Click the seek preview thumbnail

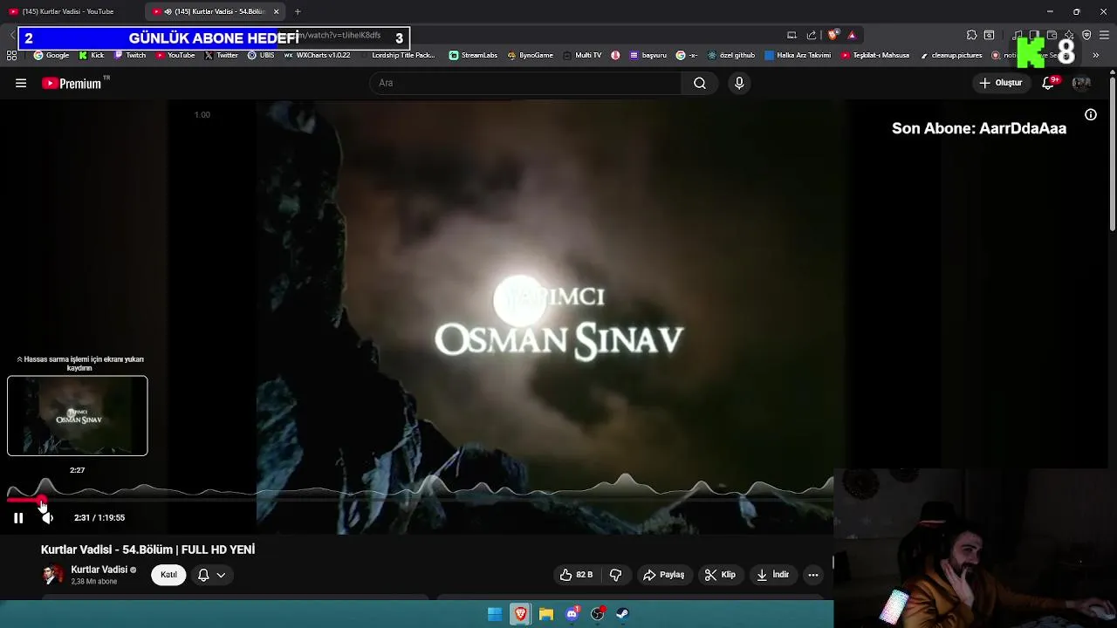78,416
